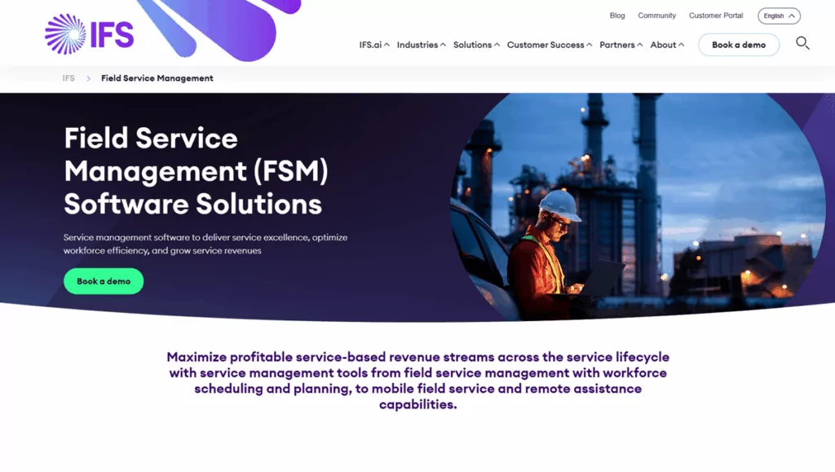Click Book a demo in the header

(x=738, y=45)
